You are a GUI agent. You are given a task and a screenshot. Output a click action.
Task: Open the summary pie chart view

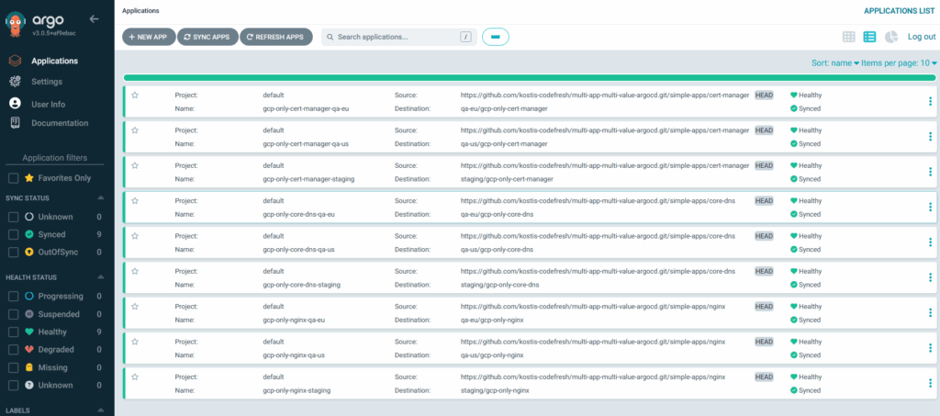(890, 37)
